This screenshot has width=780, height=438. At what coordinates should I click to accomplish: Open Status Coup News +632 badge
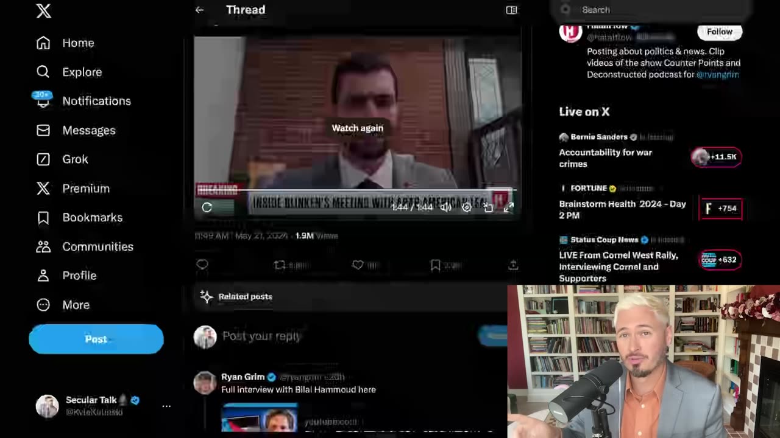tap(720, 260)
